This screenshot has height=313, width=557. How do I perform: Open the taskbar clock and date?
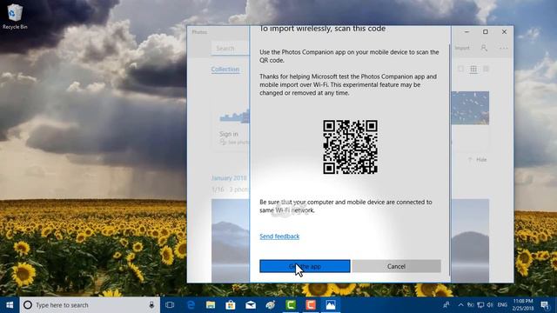pyautogui.click(x=523, y=305)
